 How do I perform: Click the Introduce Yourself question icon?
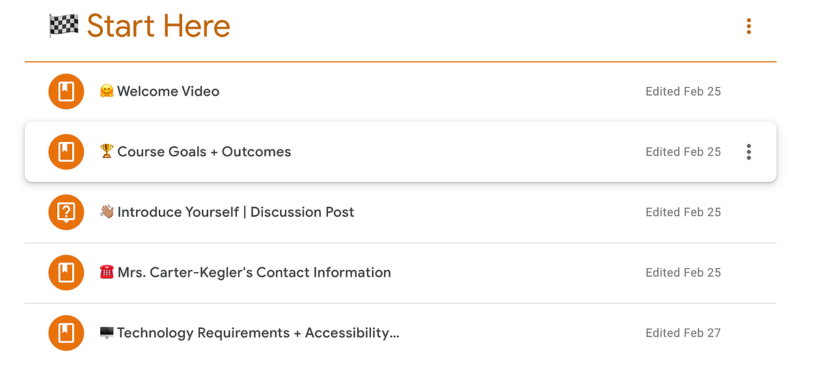[x=66, y=212]
